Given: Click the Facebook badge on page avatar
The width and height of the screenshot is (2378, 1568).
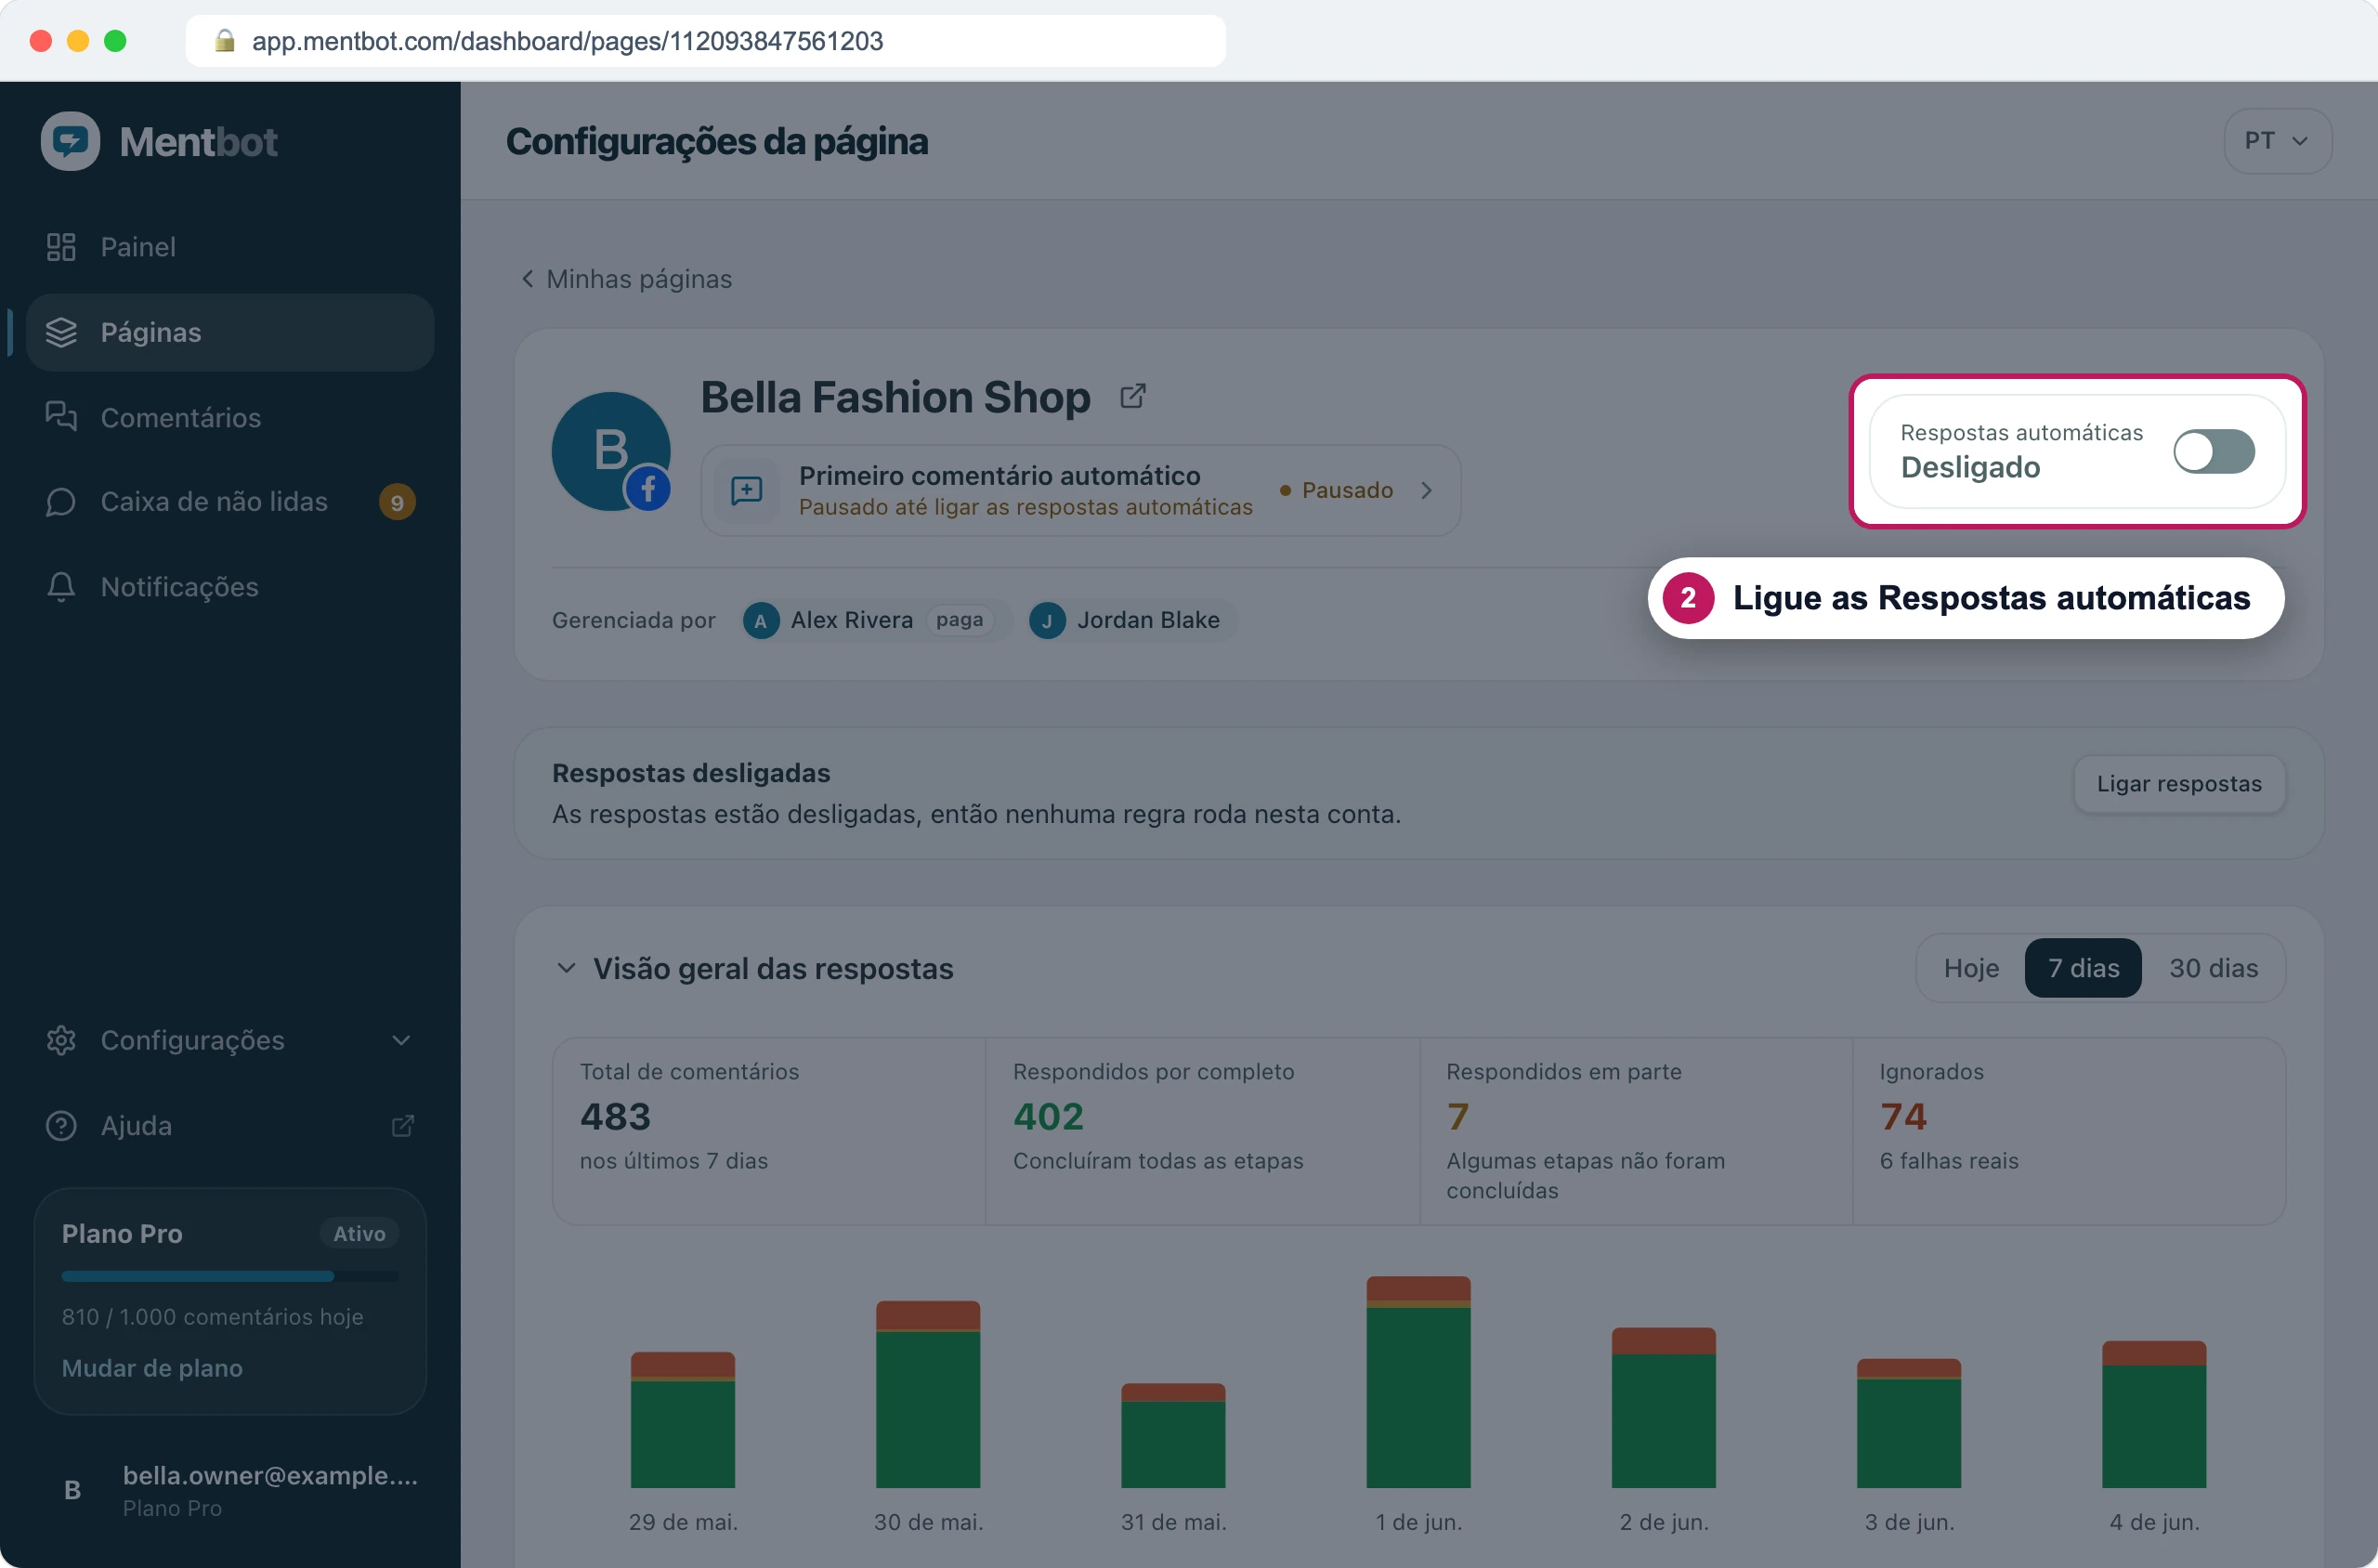Looking at the screenshot, I should point(648,488).
